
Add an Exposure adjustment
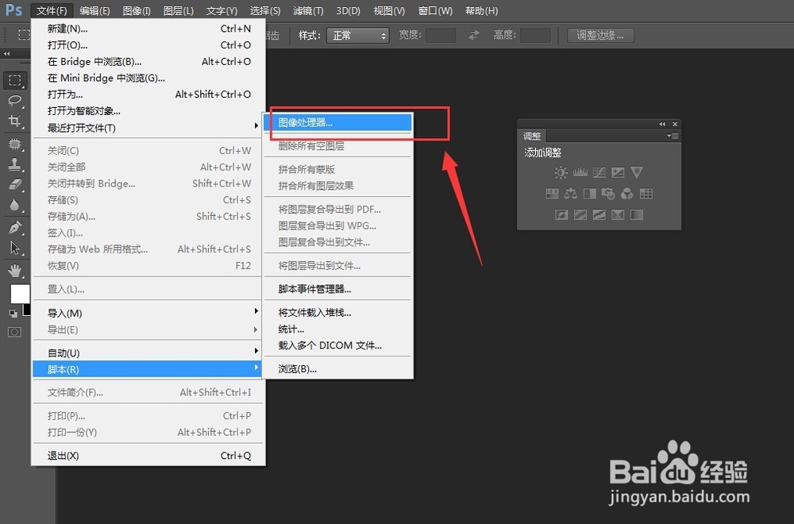click(618, 172)
